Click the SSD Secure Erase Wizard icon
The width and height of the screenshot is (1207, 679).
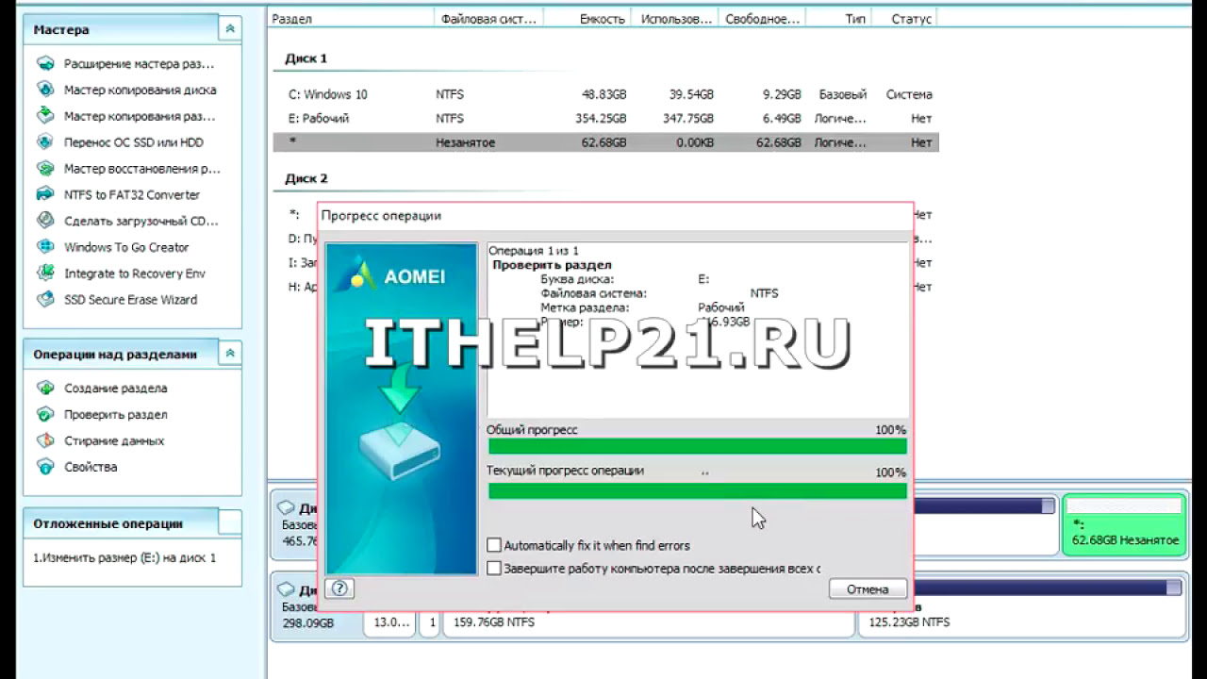pyautogui.click(x=45, y=299)
